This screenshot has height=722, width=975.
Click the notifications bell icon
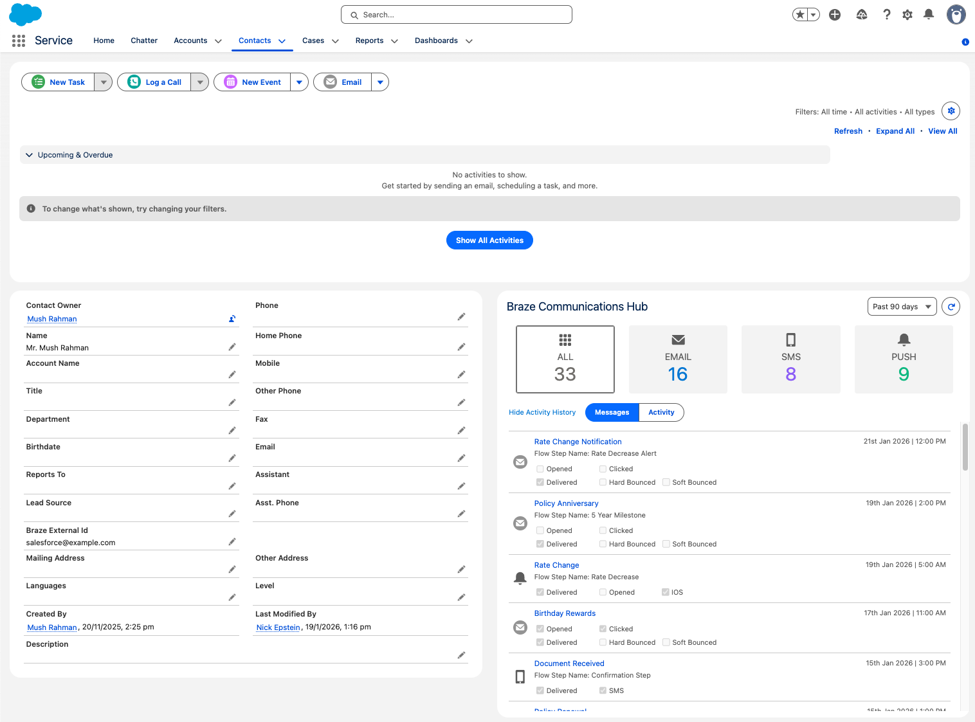[x=928, y=14]
